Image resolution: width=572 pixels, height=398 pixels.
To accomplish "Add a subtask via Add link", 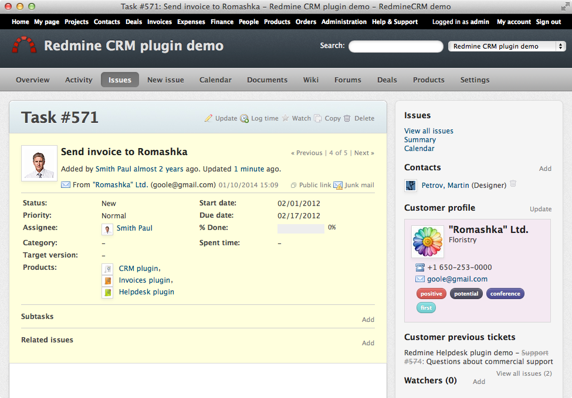I will pos(368,320).
